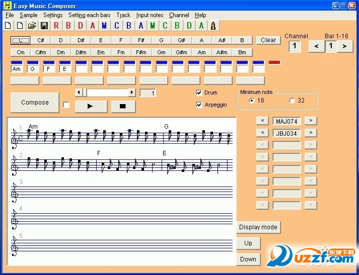Click the Up button
The image size is (359, 275).
[x=248, y=243]
